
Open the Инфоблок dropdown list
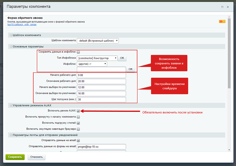pos(92,64)
